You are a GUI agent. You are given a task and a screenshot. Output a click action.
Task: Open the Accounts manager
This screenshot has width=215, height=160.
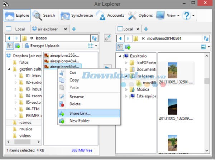point(111,16)
